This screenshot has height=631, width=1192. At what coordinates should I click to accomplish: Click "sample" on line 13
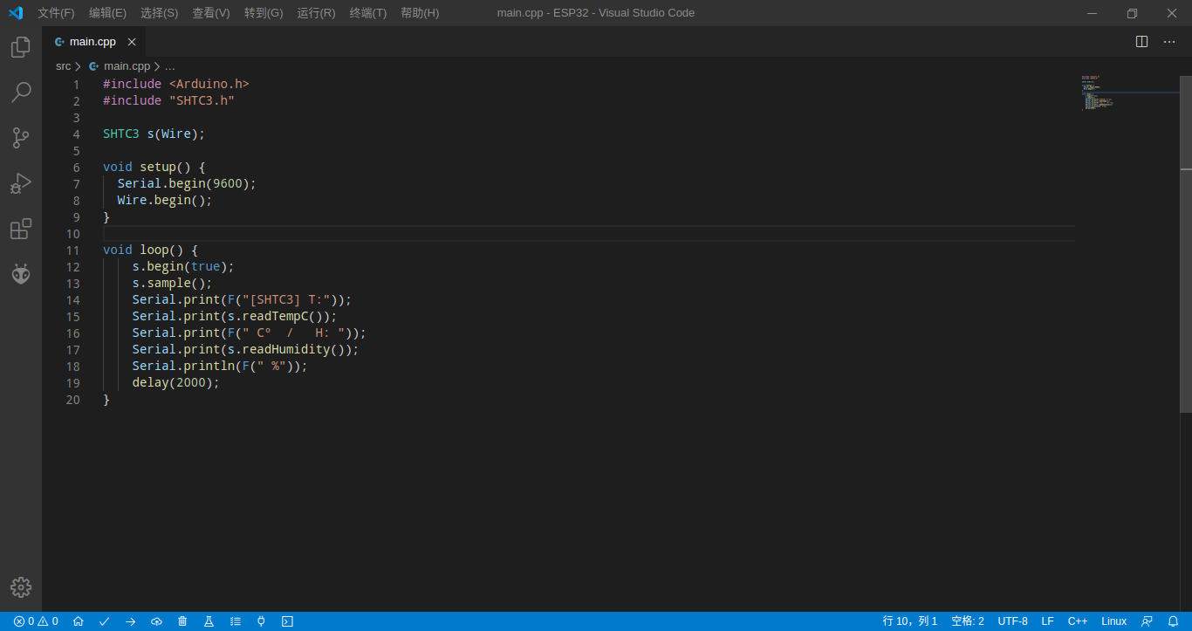tap(168, 284)
